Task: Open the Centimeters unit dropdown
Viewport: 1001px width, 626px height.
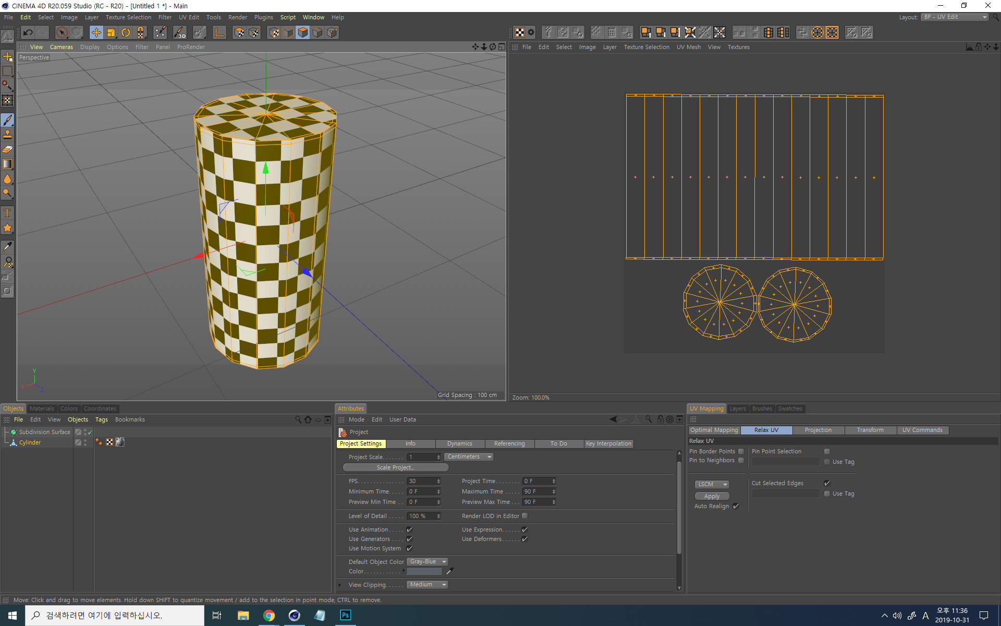Action: pos(469,457)
